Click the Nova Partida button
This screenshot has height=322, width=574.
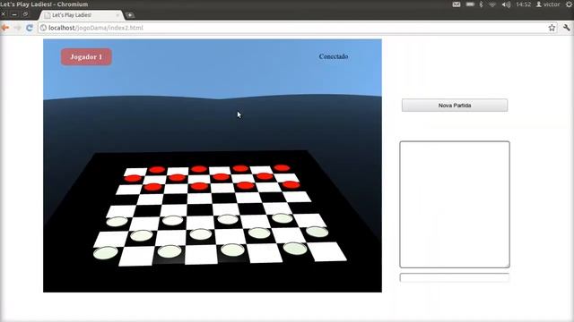coord(455,106)
